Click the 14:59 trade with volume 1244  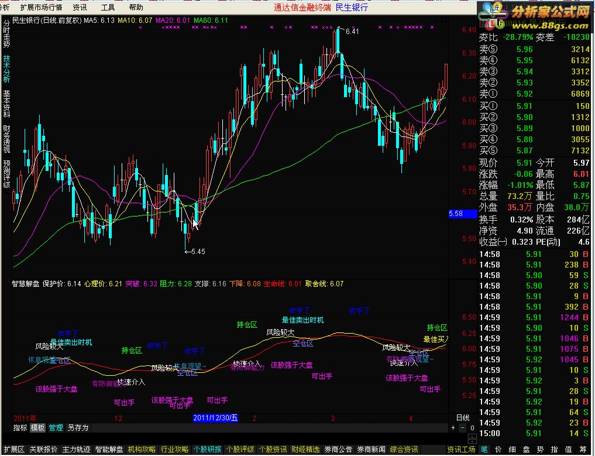534,317
